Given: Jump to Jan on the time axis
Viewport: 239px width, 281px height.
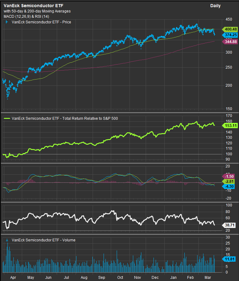Looking at the screenshot, I should pyautogui.click(x=174, y=277).
